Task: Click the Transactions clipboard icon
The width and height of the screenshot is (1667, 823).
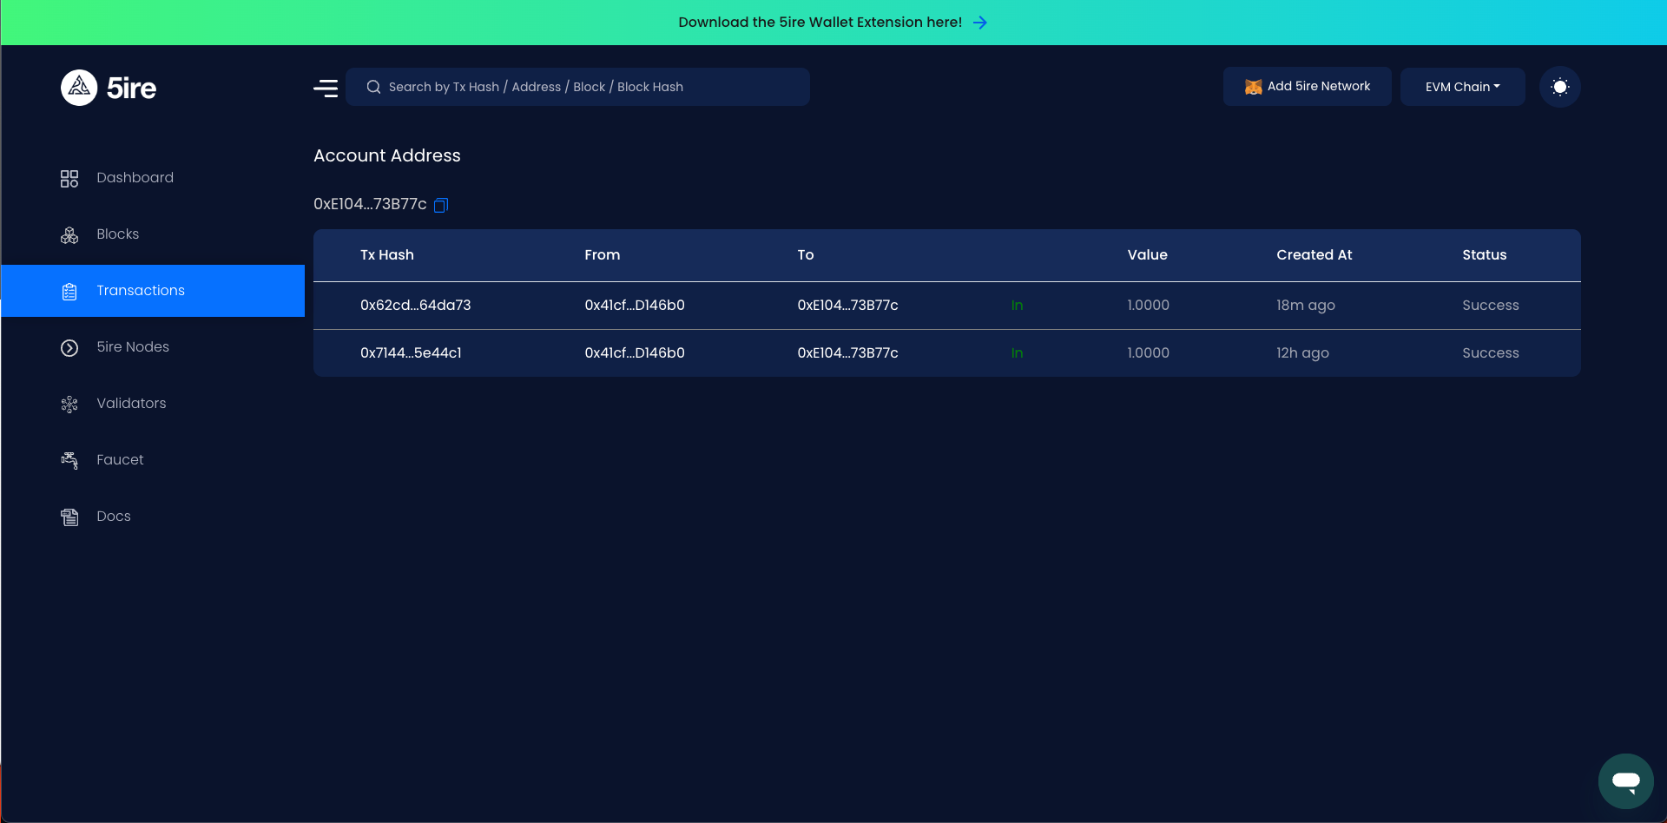Action: click(x=69, y=292)
